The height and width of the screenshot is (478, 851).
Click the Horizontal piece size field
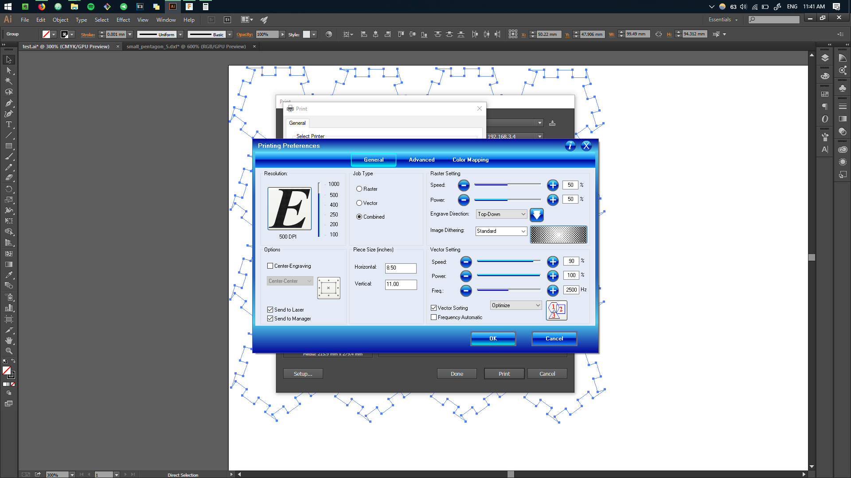(x=401, y=268)
